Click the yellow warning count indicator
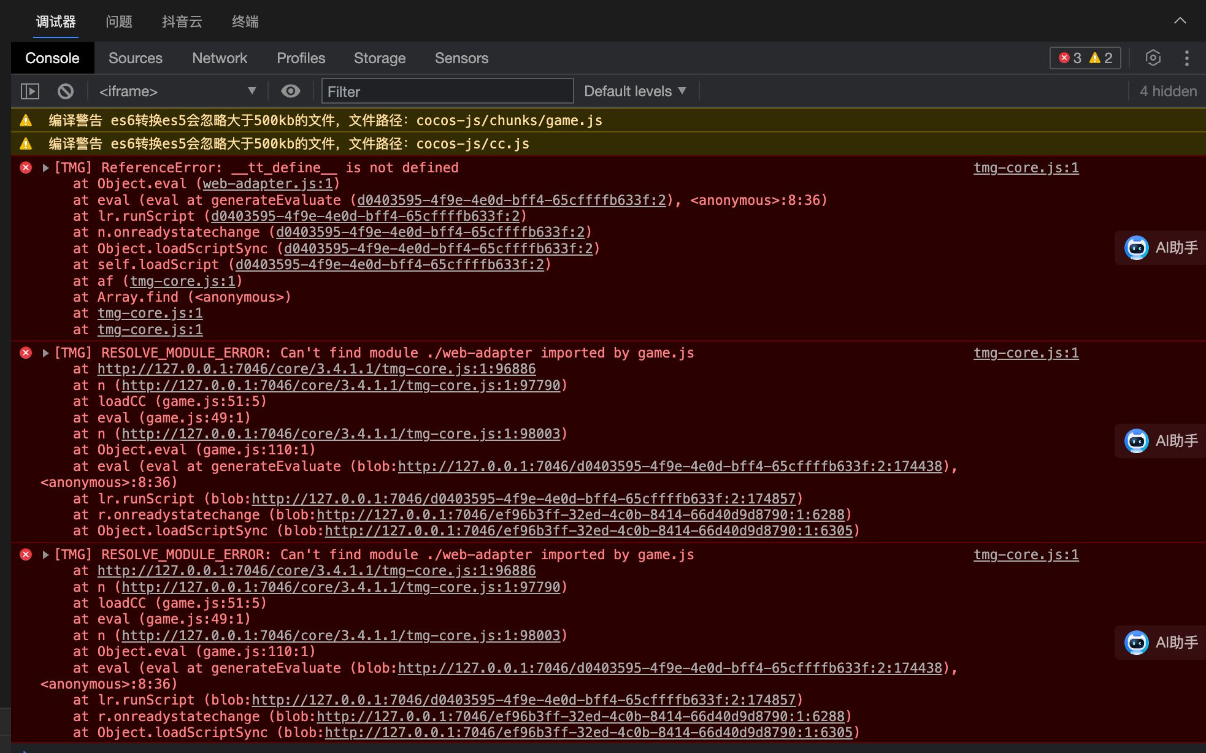Screen dimensions: 1206x753 pos(1101,58)
